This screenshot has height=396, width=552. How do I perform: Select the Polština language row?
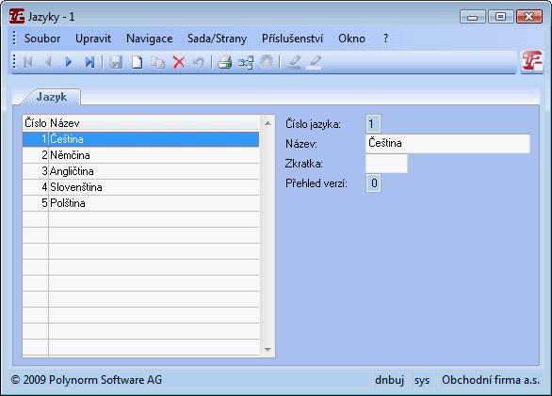(140, 203)
